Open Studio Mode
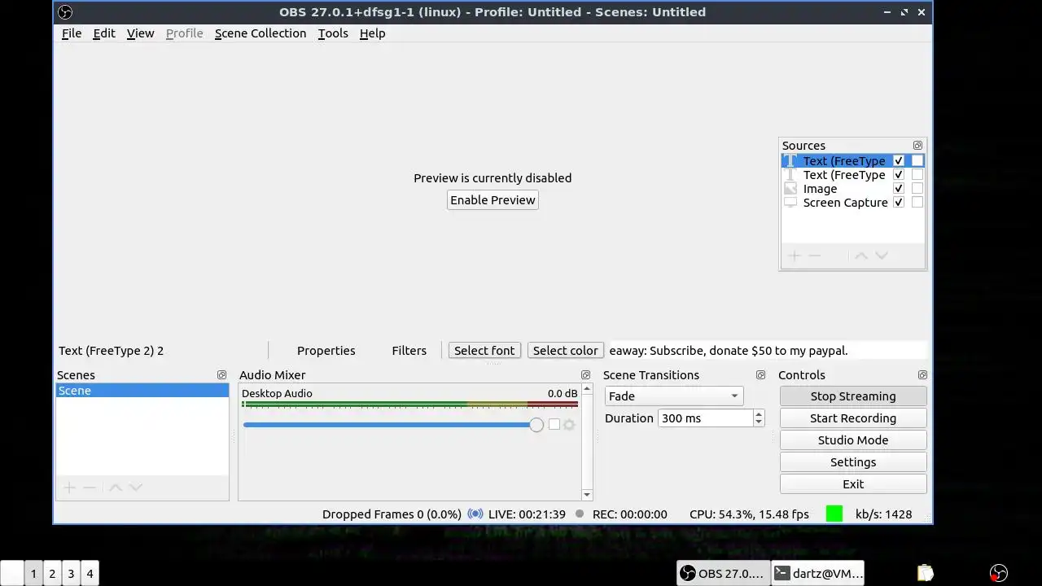The image size is (1042, 586). [x=853, y=440]
